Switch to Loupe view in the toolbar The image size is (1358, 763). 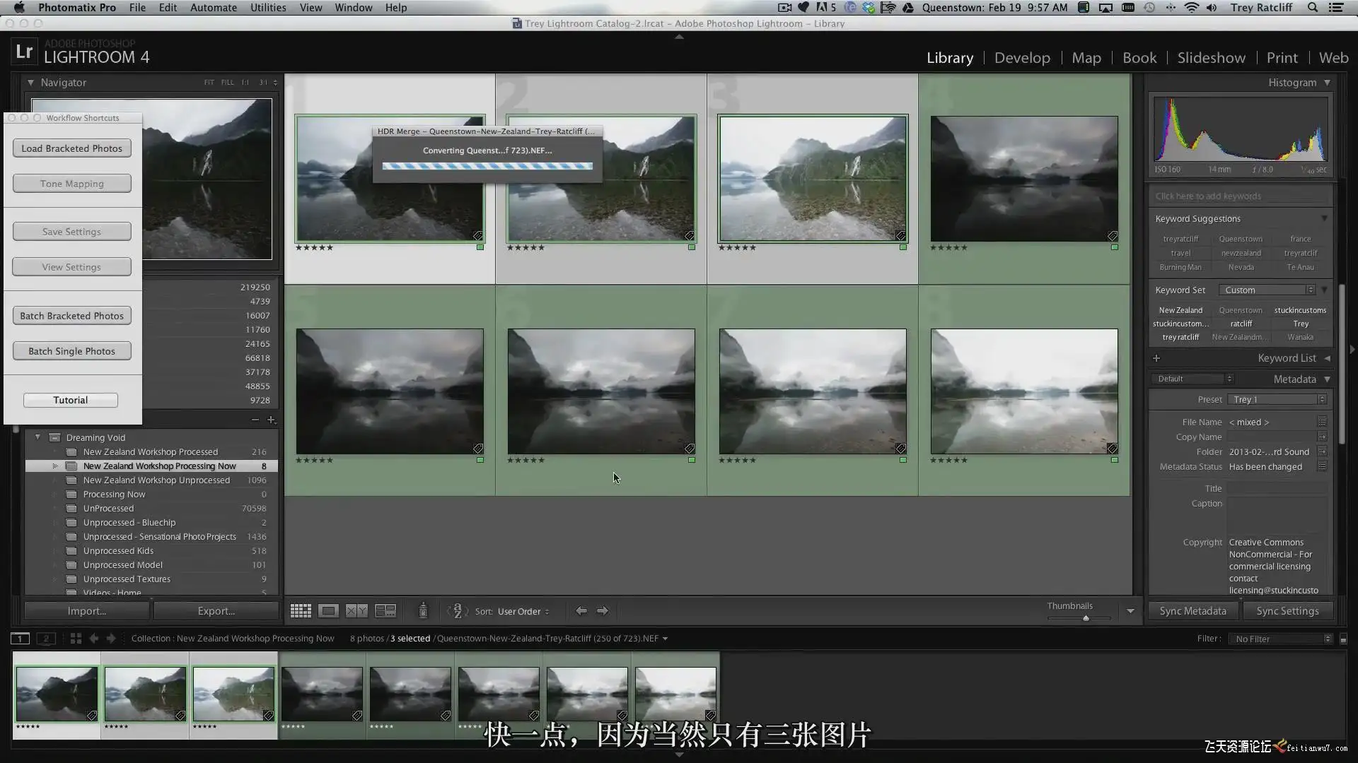click(328, 611)
